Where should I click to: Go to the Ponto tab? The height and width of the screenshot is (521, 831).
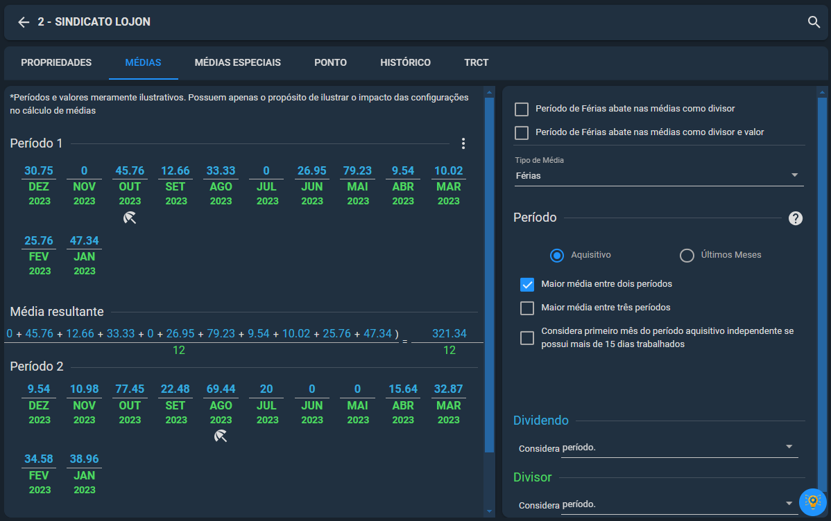coord(330,62)
